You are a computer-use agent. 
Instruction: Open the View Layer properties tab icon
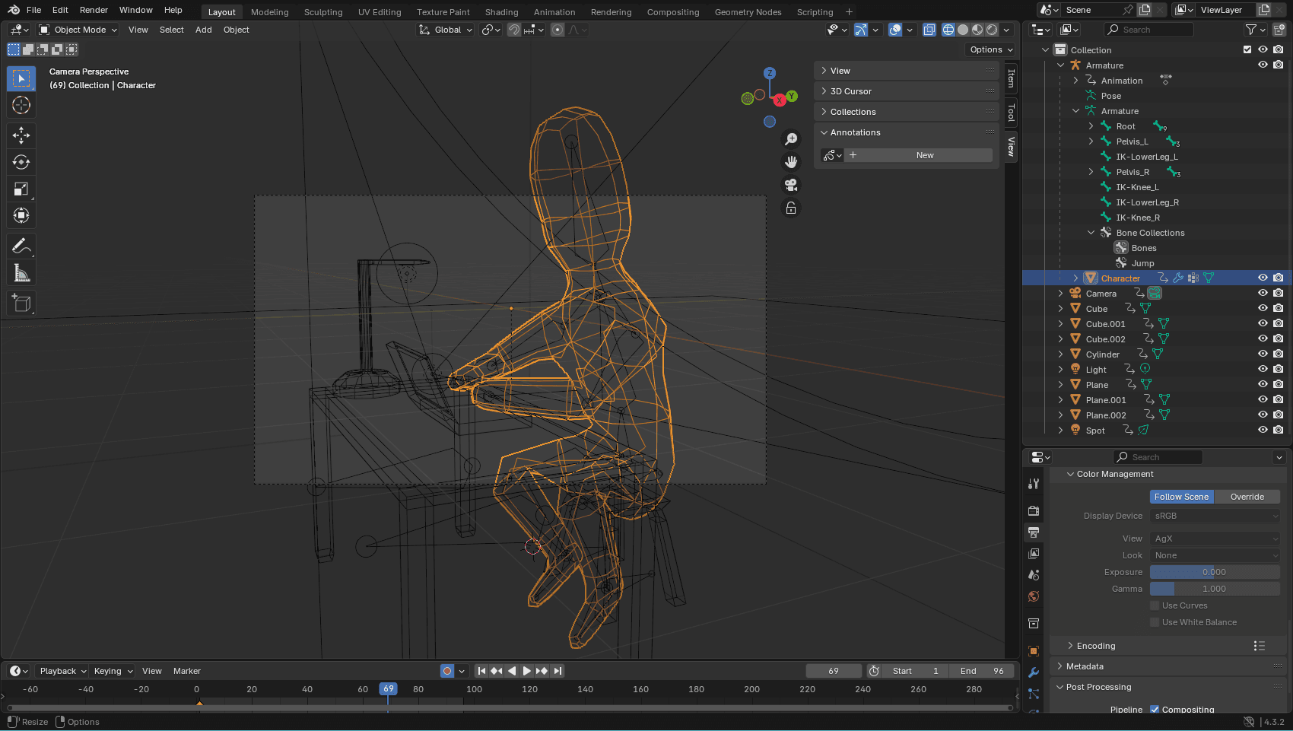click(1034, 554)
